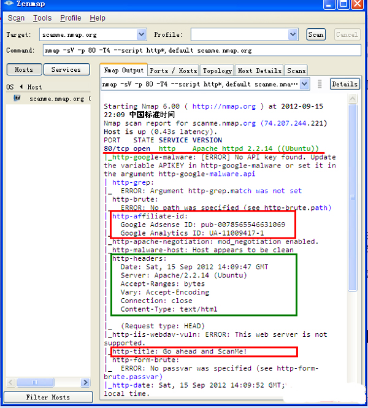Open the Scan menu
Viewport: 368px width, 408px height.
[x=16, y=18]
